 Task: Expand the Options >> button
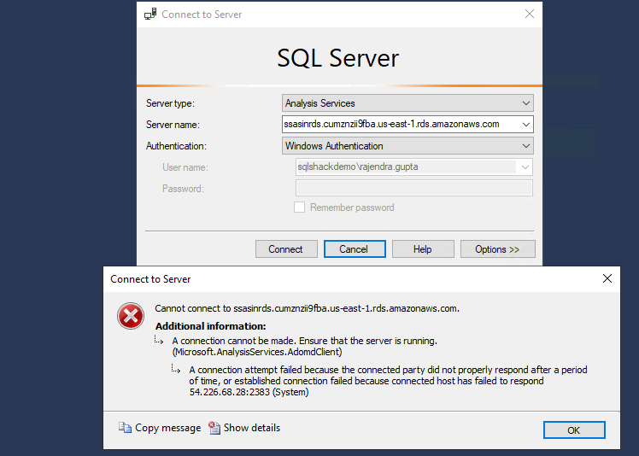point(497,249)
